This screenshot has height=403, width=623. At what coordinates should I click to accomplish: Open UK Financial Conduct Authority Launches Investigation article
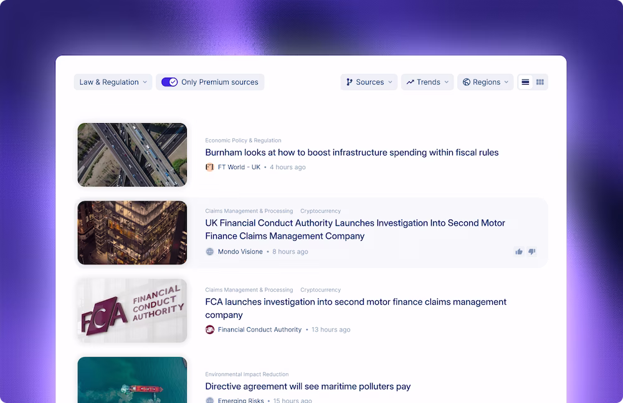[x=355, y=229]
